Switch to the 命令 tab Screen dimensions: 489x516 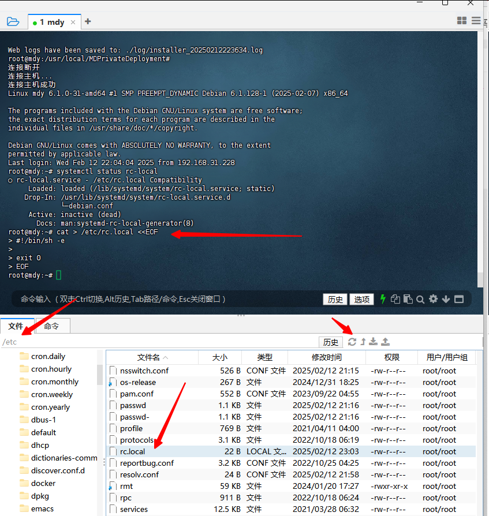click(51, 326)
